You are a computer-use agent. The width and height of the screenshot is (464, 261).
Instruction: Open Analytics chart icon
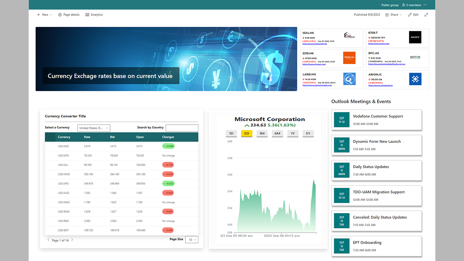(87, 15)
